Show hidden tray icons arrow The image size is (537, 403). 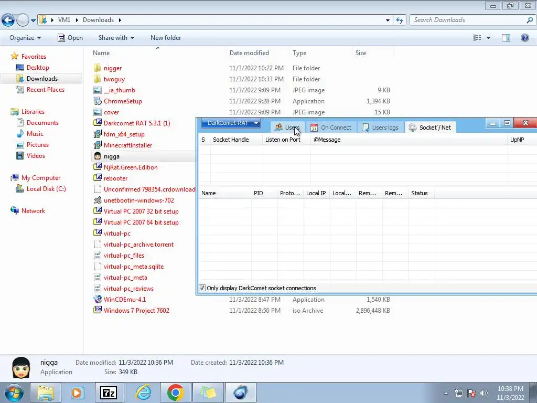[x=446, y=393]
